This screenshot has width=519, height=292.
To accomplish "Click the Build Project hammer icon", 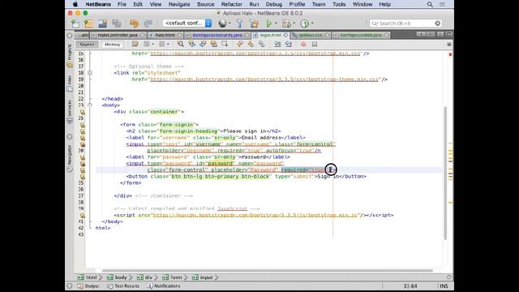I will pyautogui.click(x=239, y=24).
